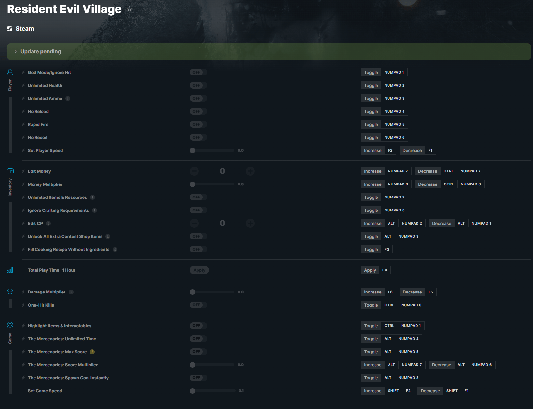Toggle The Mercenaries: Unlimited Time switch

(198, 339)
